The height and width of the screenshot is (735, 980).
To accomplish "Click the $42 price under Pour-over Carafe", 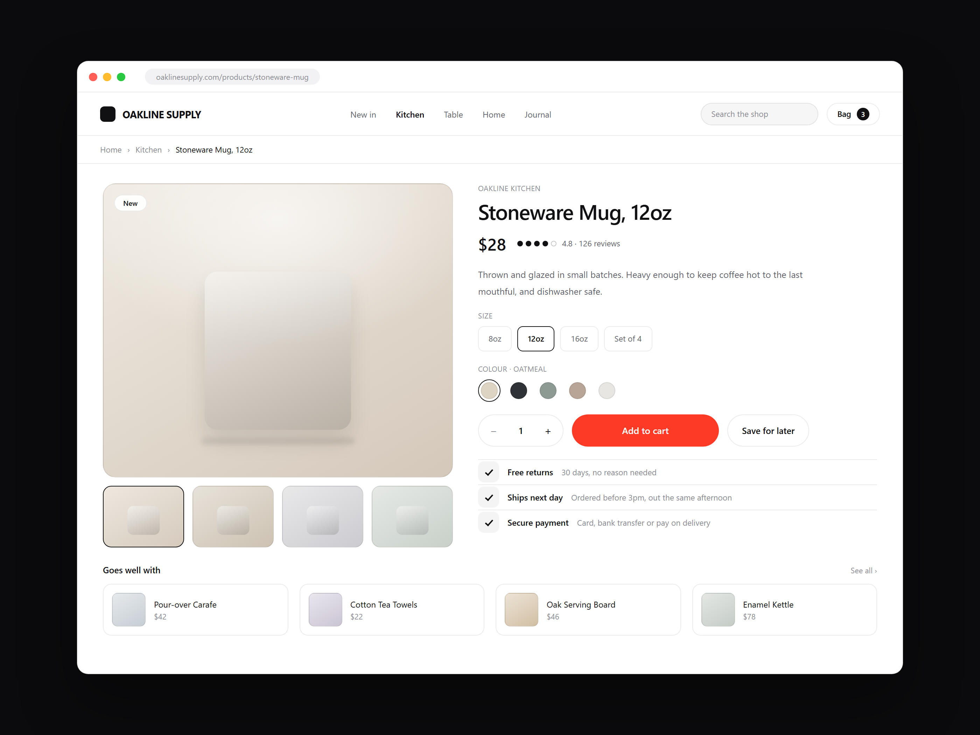I will [160, 617].
